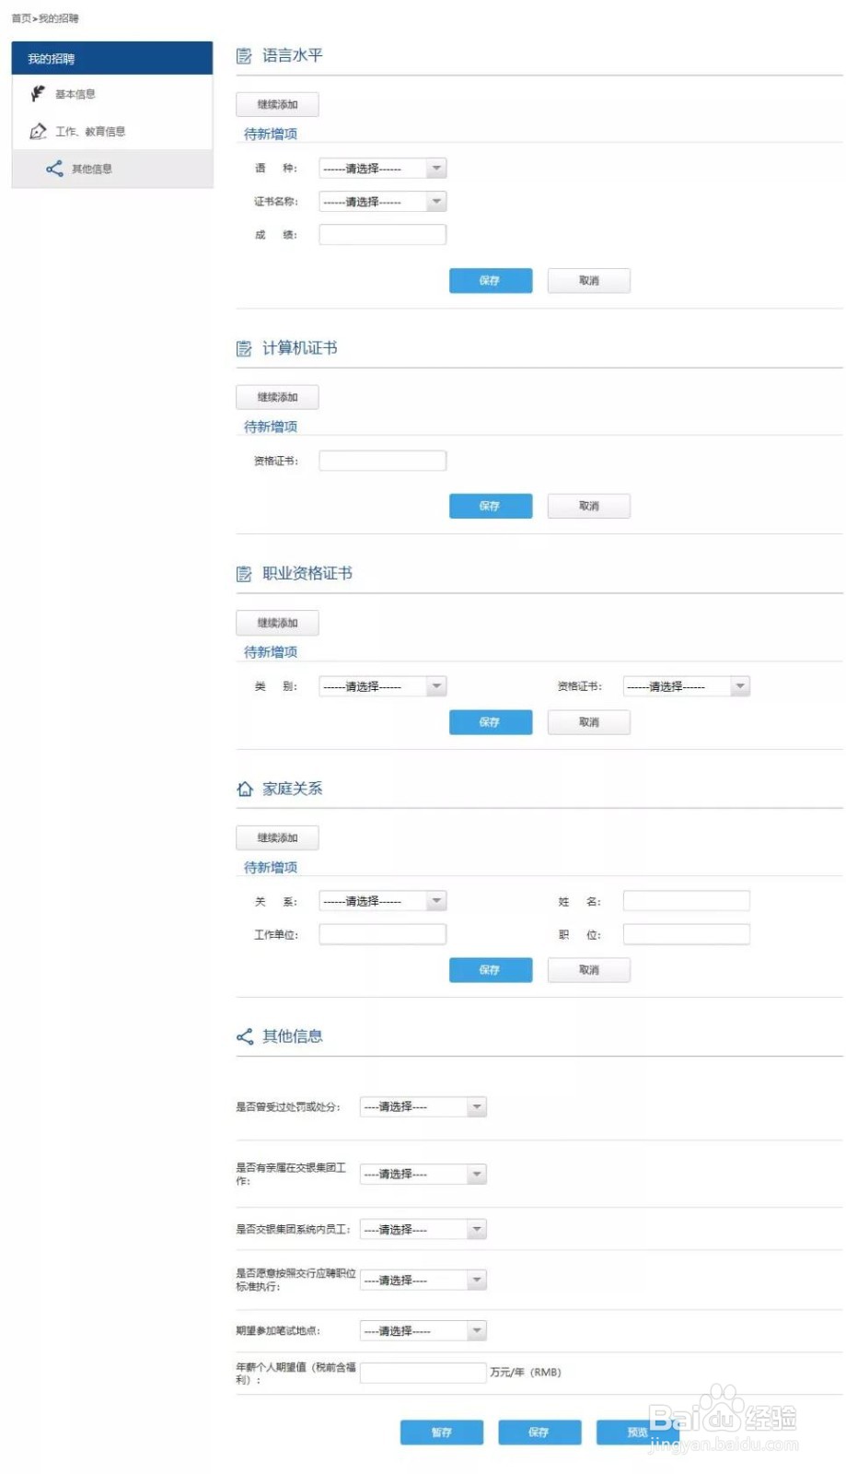Open 是否曾受过处罚或处分 dropdown

tap(423, 1107)
